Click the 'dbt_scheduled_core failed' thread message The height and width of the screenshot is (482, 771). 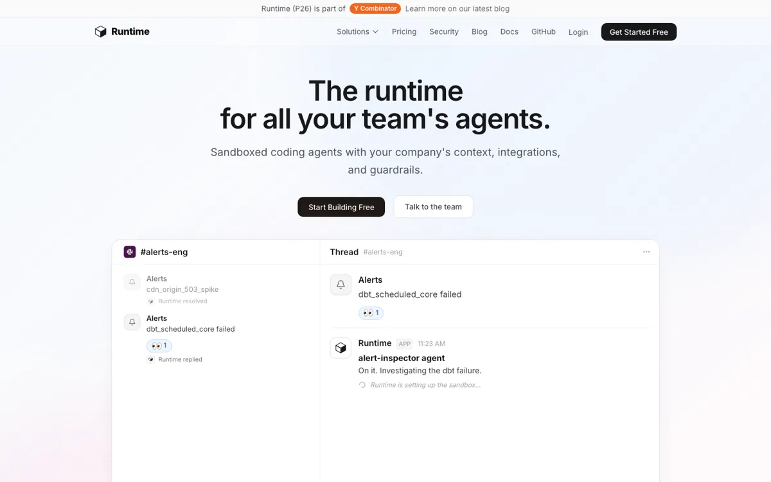pyautogui.click(x=410, y=294)
